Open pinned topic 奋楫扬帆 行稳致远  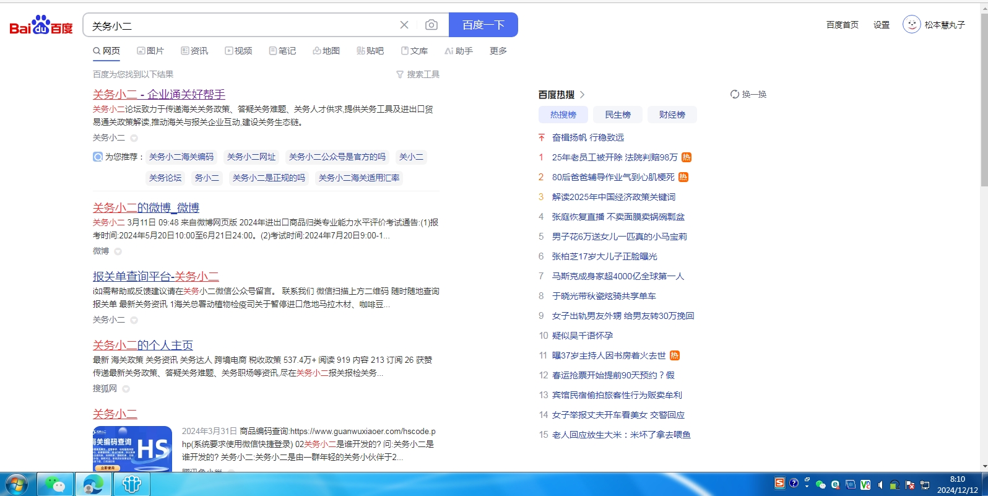point(588,137)
